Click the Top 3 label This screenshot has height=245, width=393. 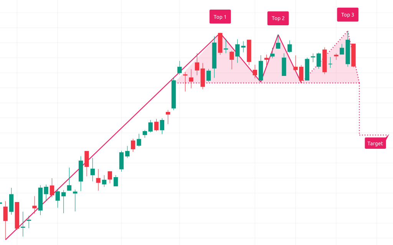[x=348, y=15]
